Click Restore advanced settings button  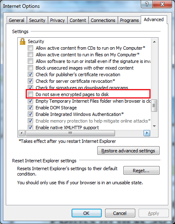[x=128, y=151]
